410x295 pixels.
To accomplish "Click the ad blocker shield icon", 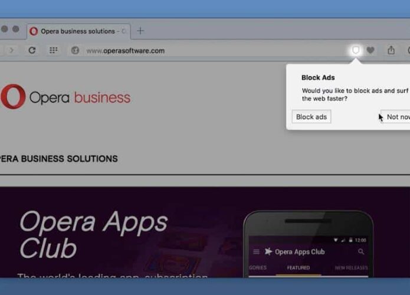I will (356, 50).
